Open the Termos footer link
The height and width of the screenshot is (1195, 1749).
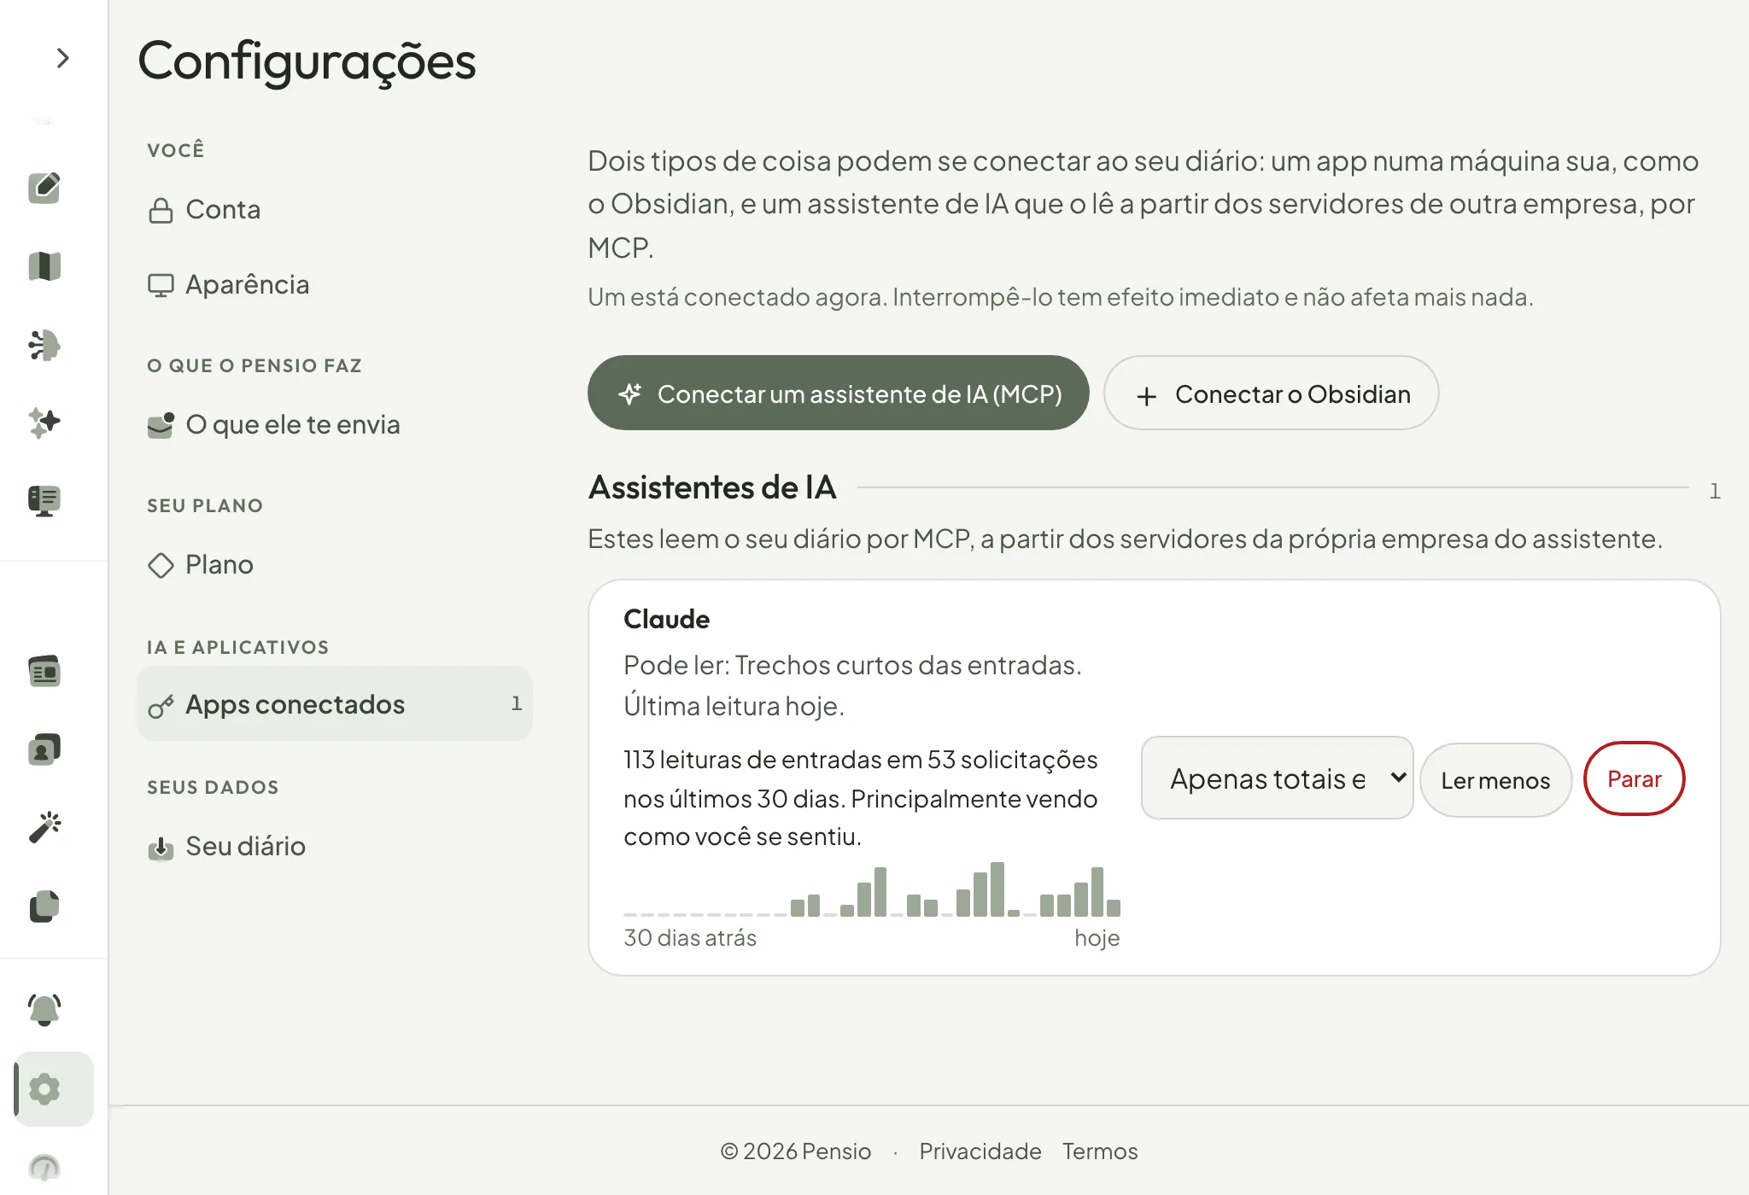click(x=1100, y=1151)
